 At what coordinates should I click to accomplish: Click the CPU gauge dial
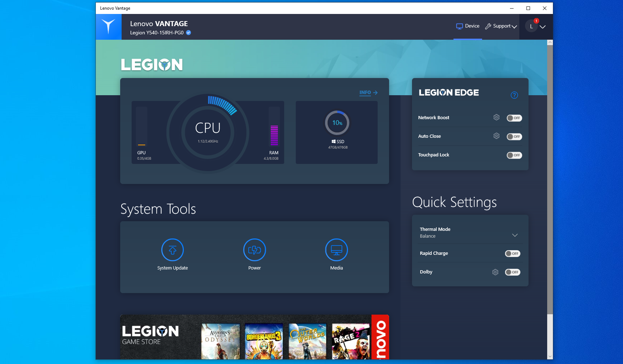pos(208,133)
